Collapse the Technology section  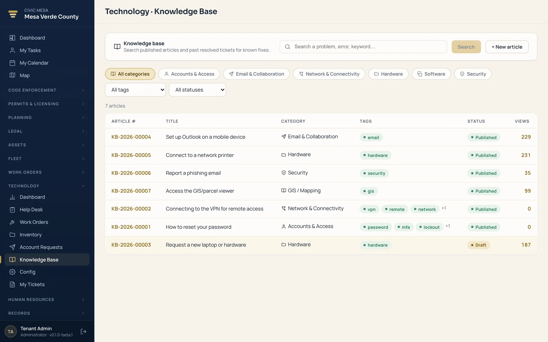(x=47, y=186)
